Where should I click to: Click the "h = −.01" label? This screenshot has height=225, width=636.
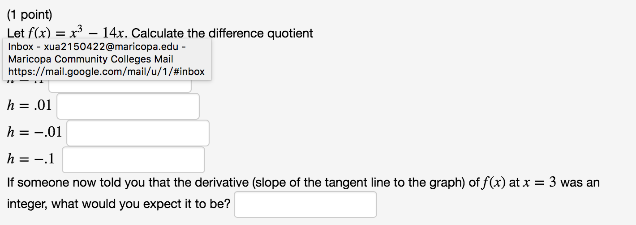[34, 132]
